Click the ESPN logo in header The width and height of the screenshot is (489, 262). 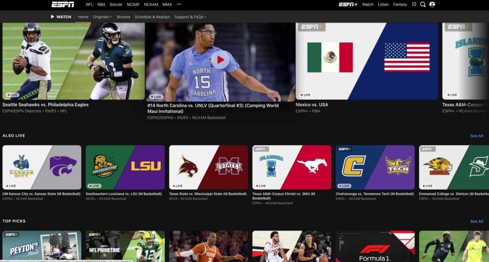click(x=63, y=4)
